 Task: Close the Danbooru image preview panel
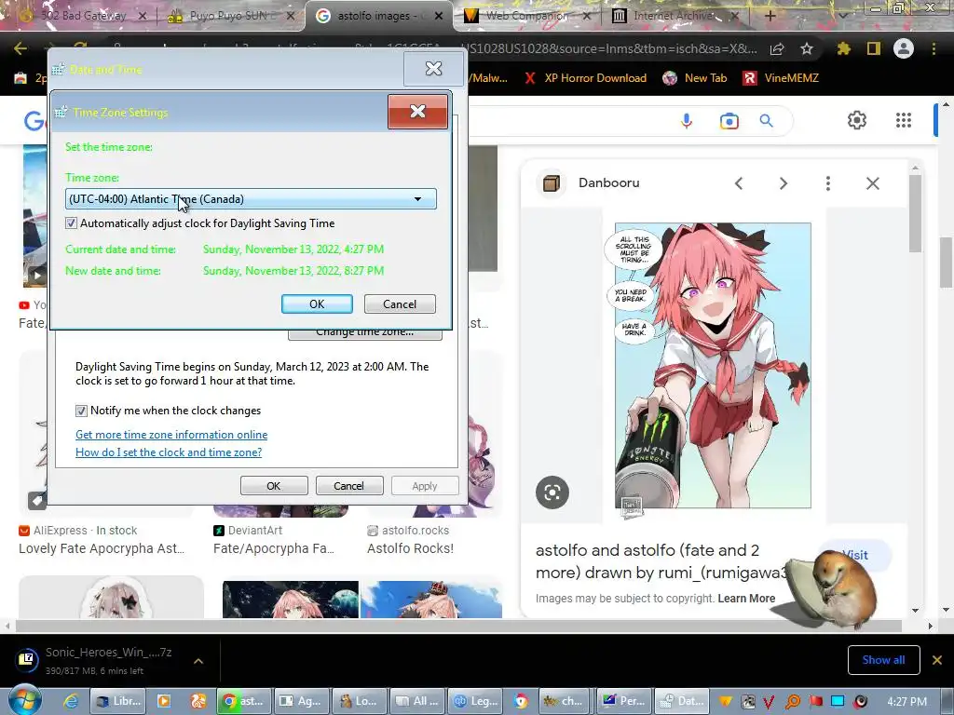873,183
